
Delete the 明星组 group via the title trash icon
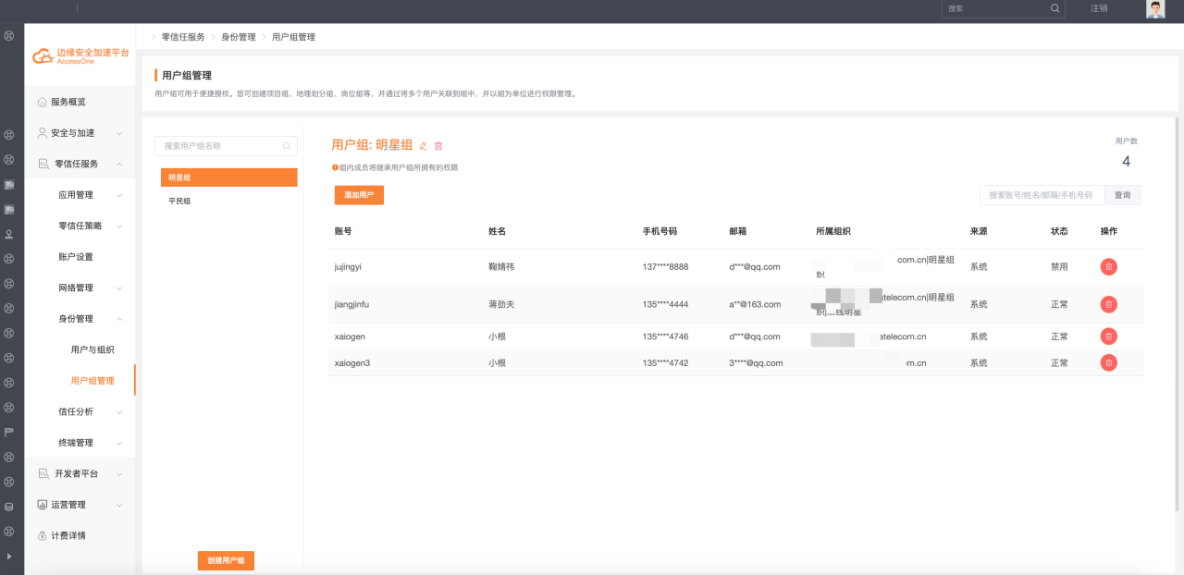[438, 145]
